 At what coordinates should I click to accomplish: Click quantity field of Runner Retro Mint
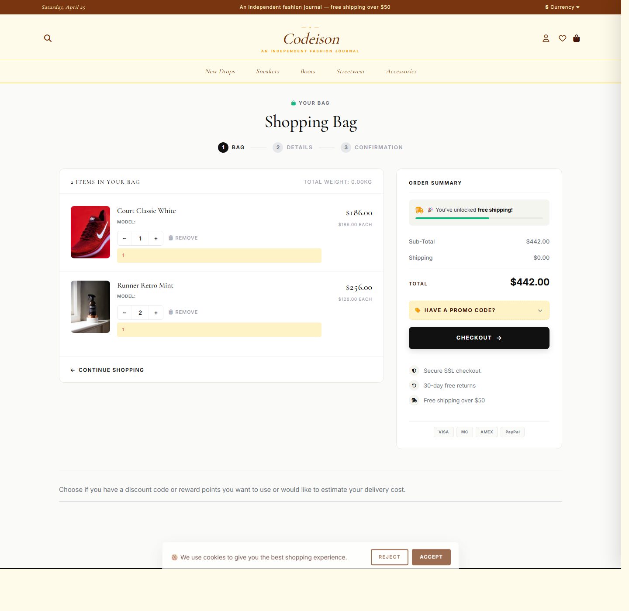[140, 312]
